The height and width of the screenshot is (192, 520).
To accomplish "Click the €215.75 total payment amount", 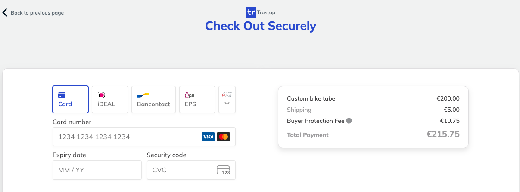I will point(443,134).
